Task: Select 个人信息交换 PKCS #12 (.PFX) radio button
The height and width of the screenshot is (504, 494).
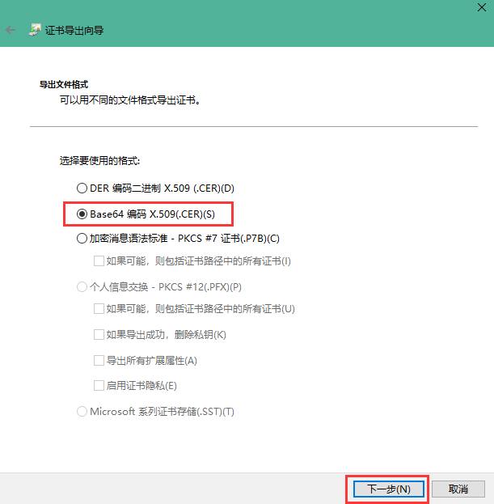Action: click(x=81, y=286)
